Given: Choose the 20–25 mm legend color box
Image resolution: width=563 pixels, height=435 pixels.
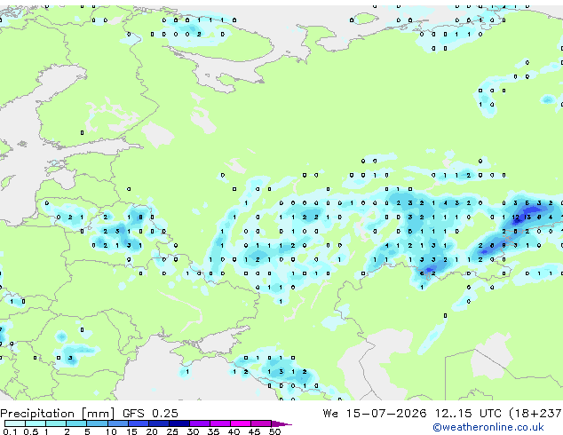Looking at the screenshot, I should click(x=159, y=423).
